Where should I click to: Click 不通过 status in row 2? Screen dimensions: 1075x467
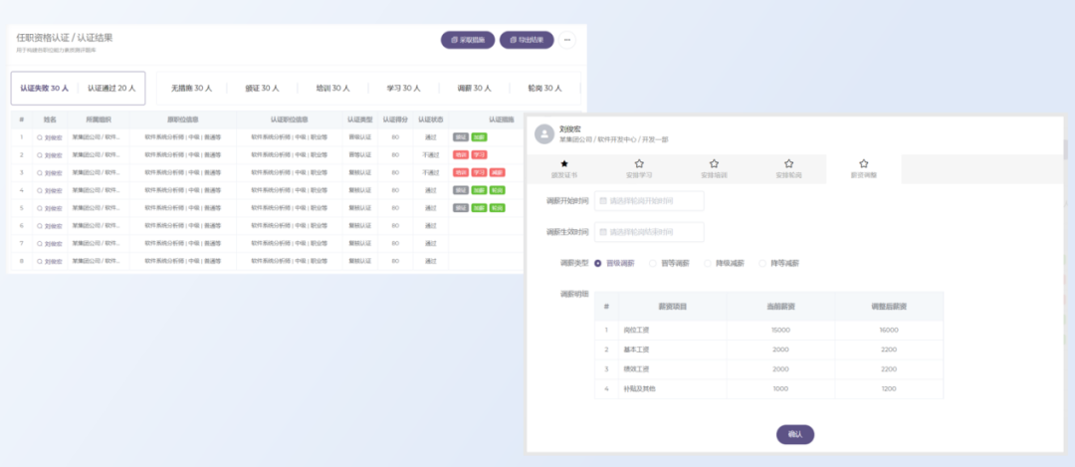tap(431, 155)
